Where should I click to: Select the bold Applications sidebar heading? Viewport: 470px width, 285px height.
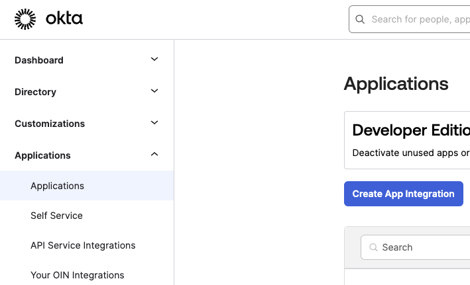pyautogui.click(x=42, y=155)
